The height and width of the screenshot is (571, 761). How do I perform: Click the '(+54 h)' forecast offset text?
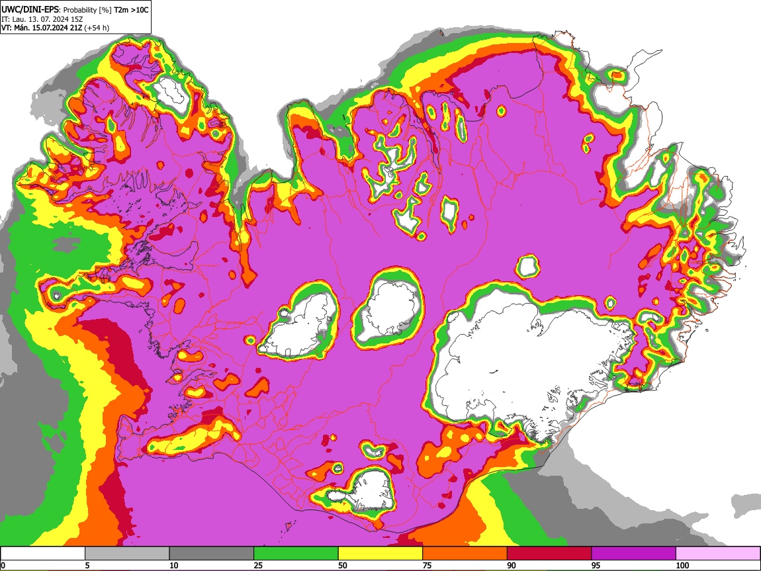[x=97, y=28]
